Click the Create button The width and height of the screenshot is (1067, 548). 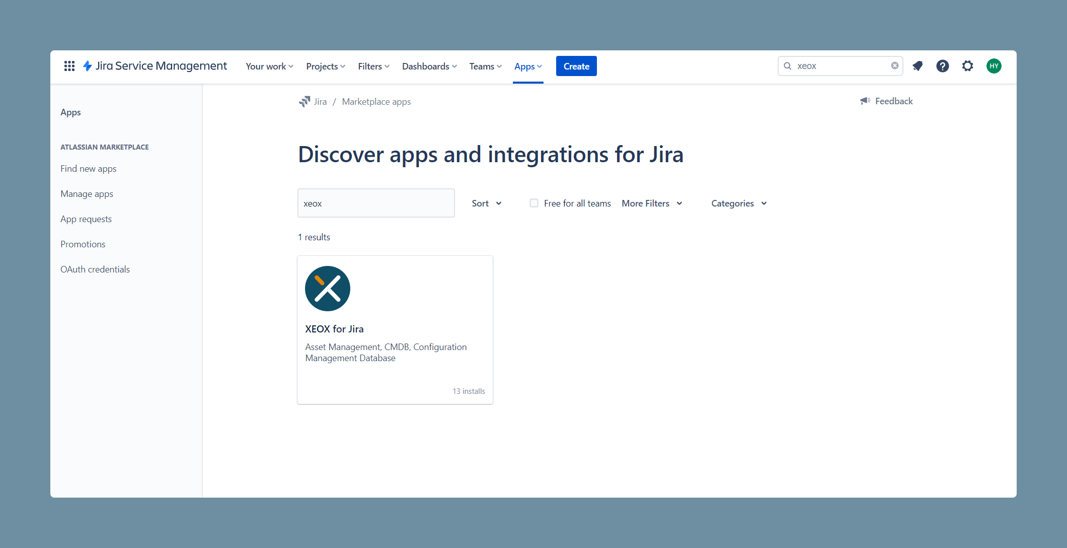click(576, 66)
